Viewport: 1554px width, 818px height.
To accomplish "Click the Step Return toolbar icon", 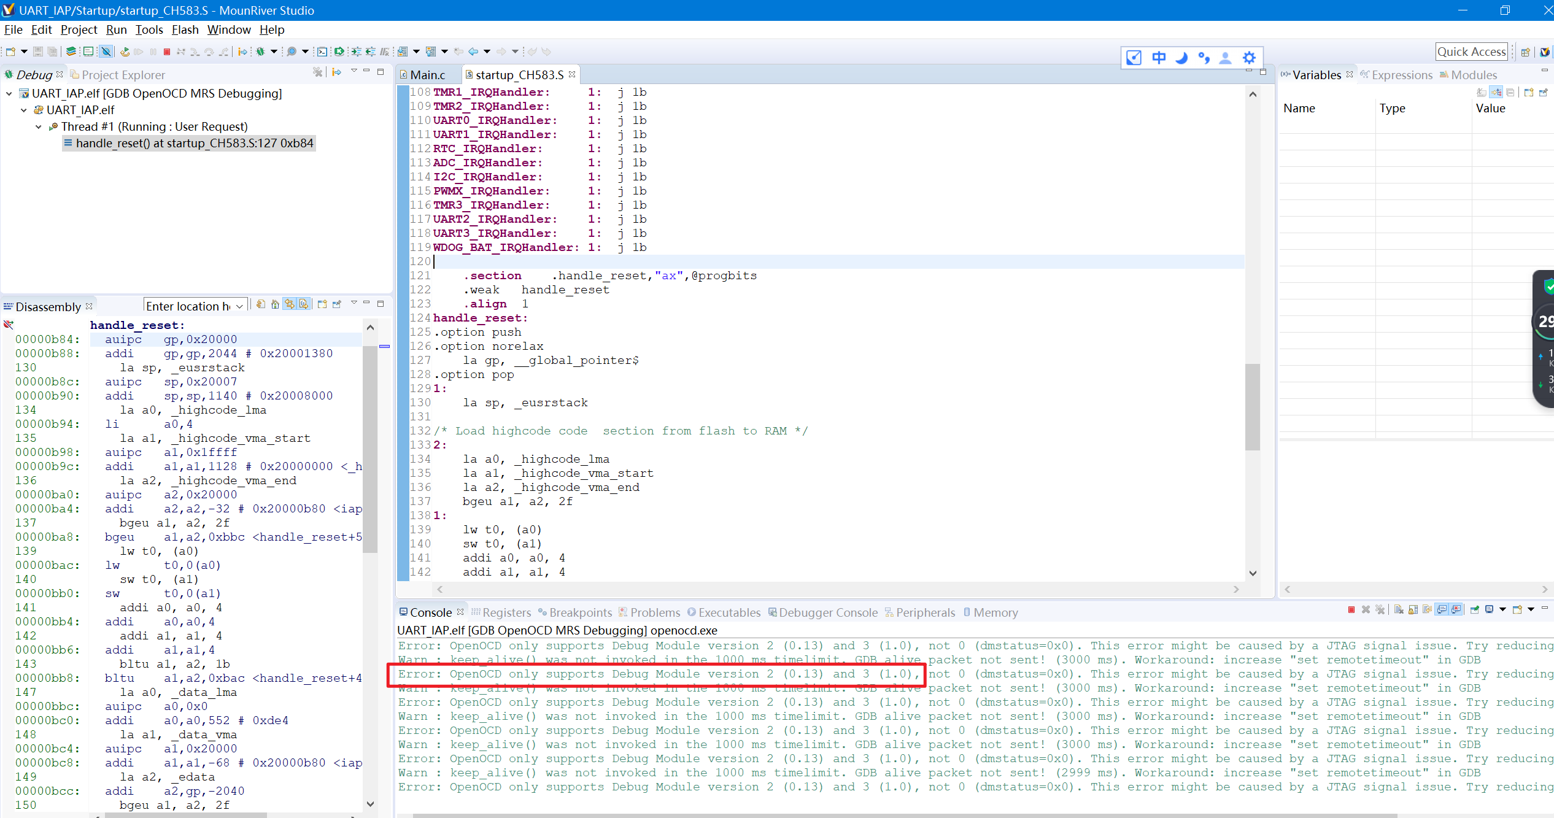I will click(224, 52).
